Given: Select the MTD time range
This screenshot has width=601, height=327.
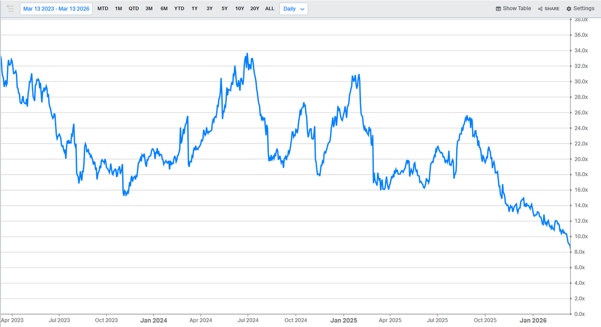Looking at the screenshot, I should 103,9.
